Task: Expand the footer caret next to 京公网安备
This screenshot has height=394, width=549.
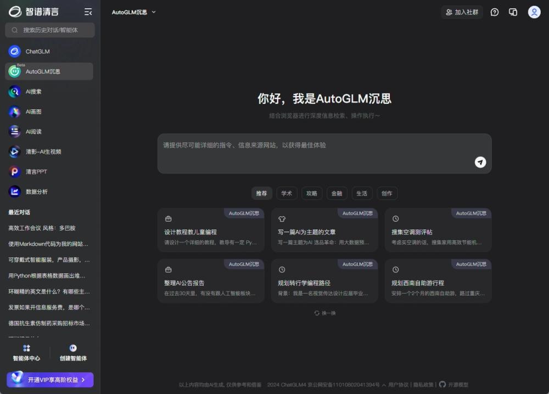Action: [384, 385]
